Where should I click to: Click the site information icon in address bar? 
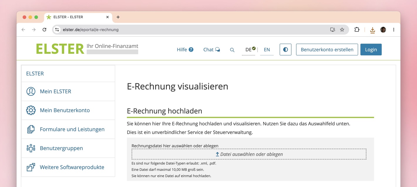[57, 30]
